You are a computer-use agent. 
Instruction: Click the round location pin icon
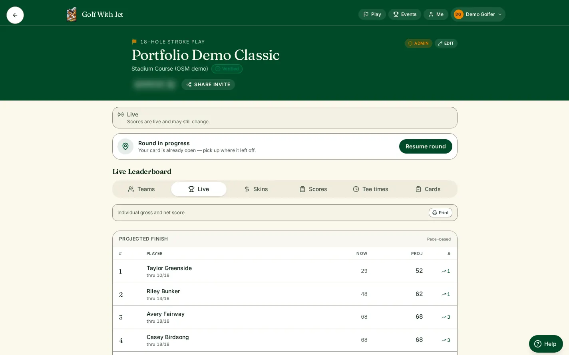[x=125, y=146]
